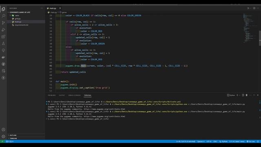Open the new-terminal launch profile dropdown
This screenshot has width=261, height=147.
pos(240,95)
